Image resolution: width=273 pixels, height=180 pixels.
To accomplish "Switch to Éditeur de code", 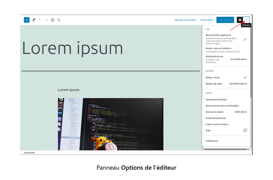I will point(226,84).
